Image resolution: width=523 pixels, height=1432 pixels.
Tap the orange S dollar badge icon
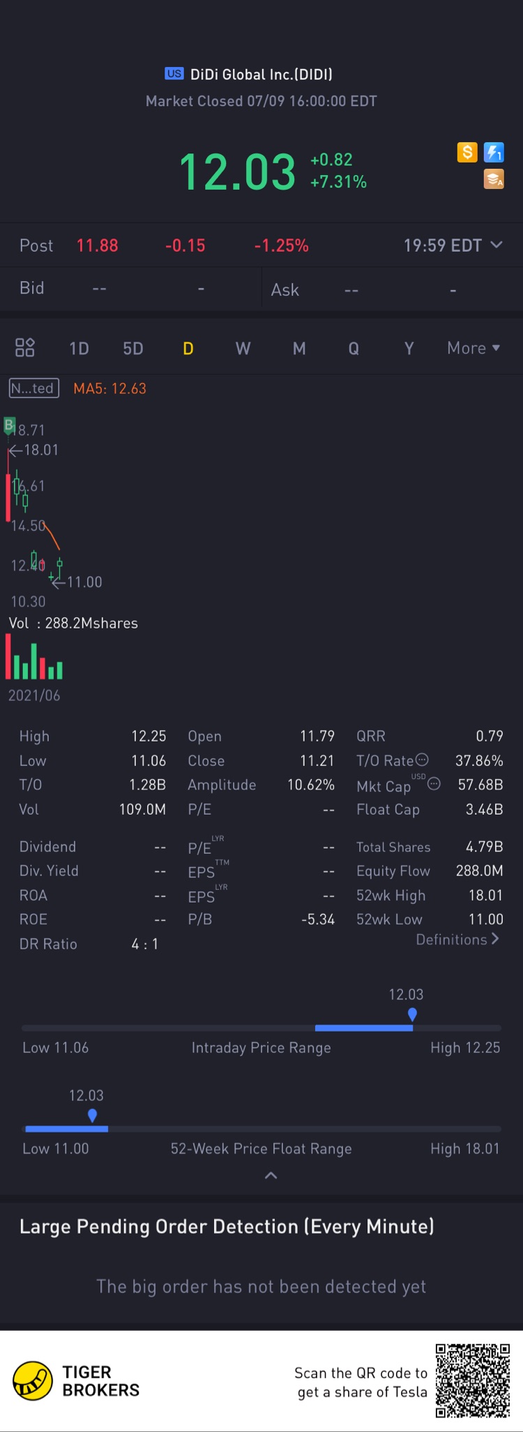point(467,152)
